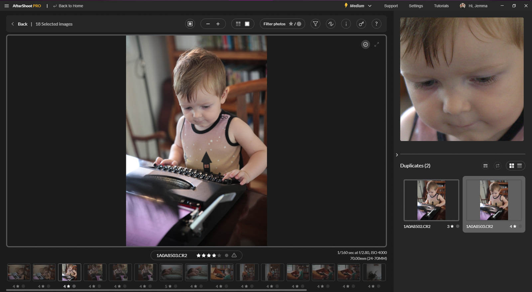Open the funnel filter options

(x=315, y=24)
